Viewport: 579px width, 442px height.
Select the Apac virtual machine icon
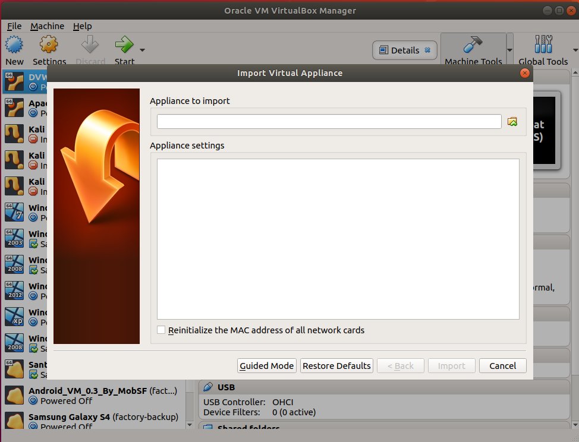pos(14,108)
